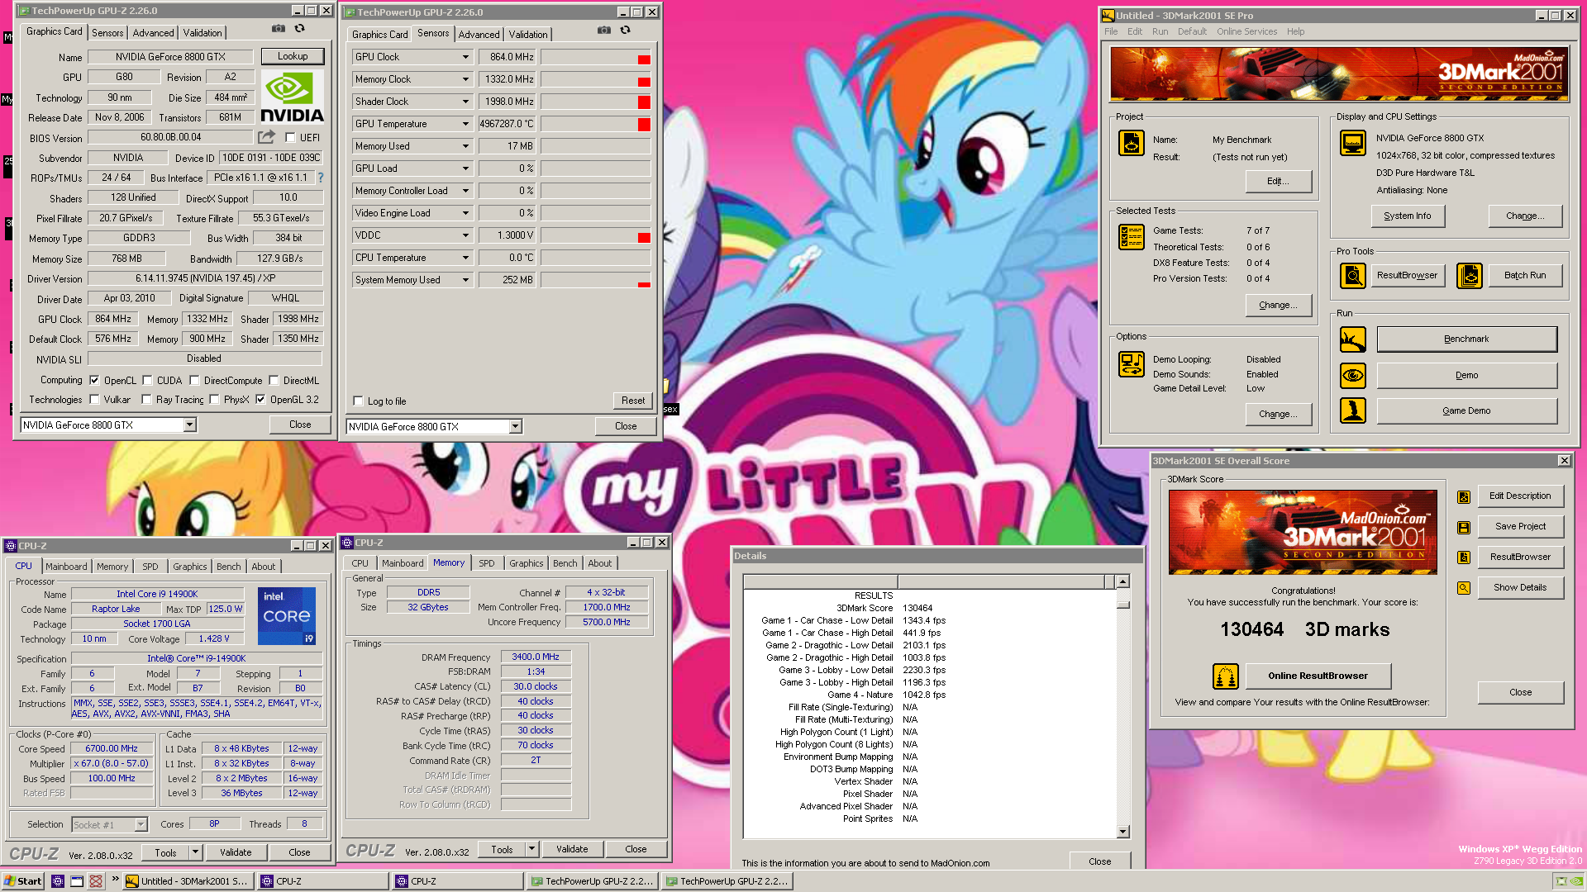Click the Selected Tests checklist icon
The height and width of the screenshot is (892, 1587).
click(1132, 238)
